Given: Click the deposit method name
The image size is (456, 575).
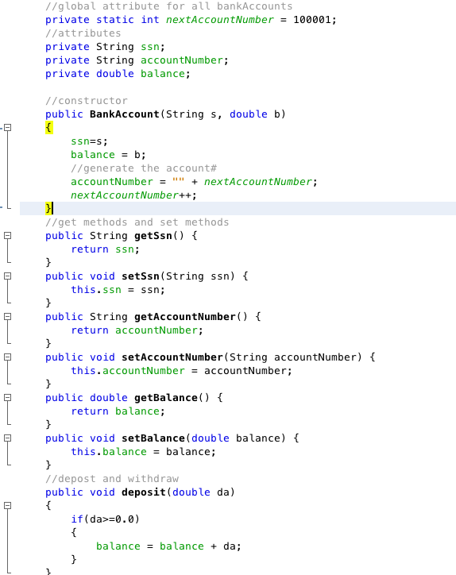Looking at the screenshot, I should click(144, 492).
